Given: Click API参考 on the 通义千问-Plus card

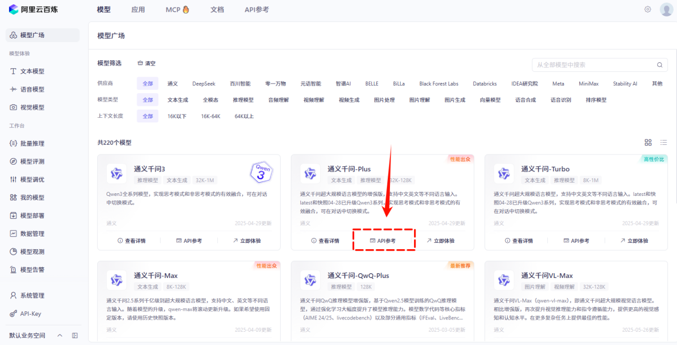Looking at the screenshot, I should [383, 241].
